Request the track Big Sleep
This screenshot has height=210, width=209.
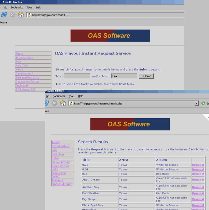198,199
